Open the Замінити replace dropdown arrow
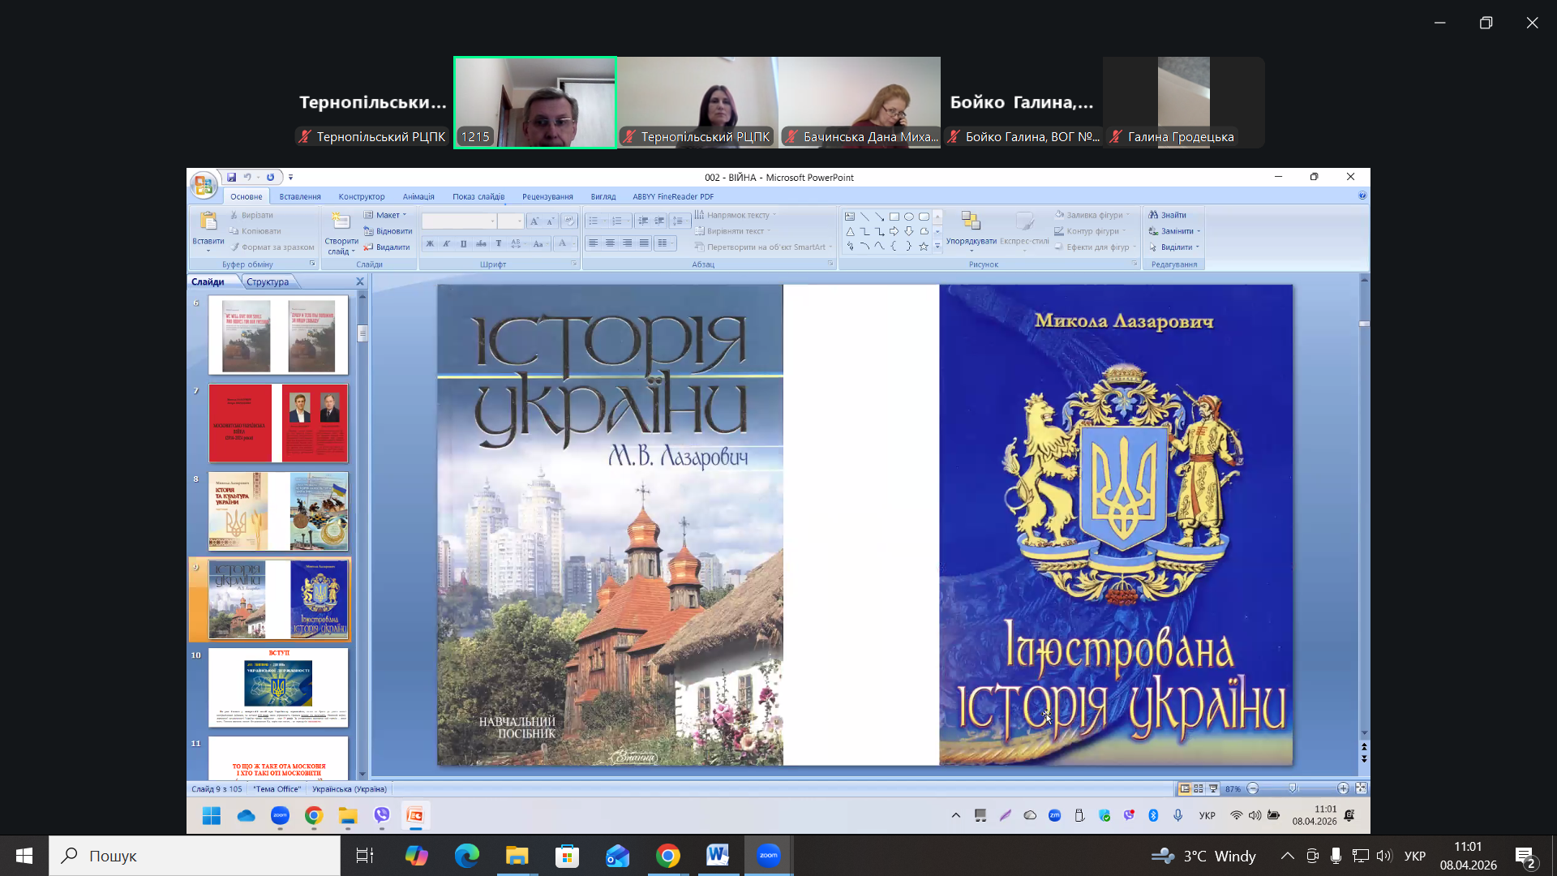The width and height of the screenshot is (1557, 876). point(1199,231)
